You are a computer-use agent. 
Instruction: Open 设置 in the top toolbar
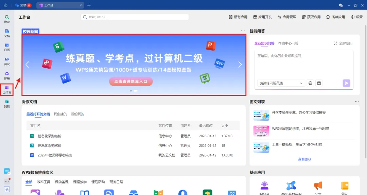(x=357, y=17)
